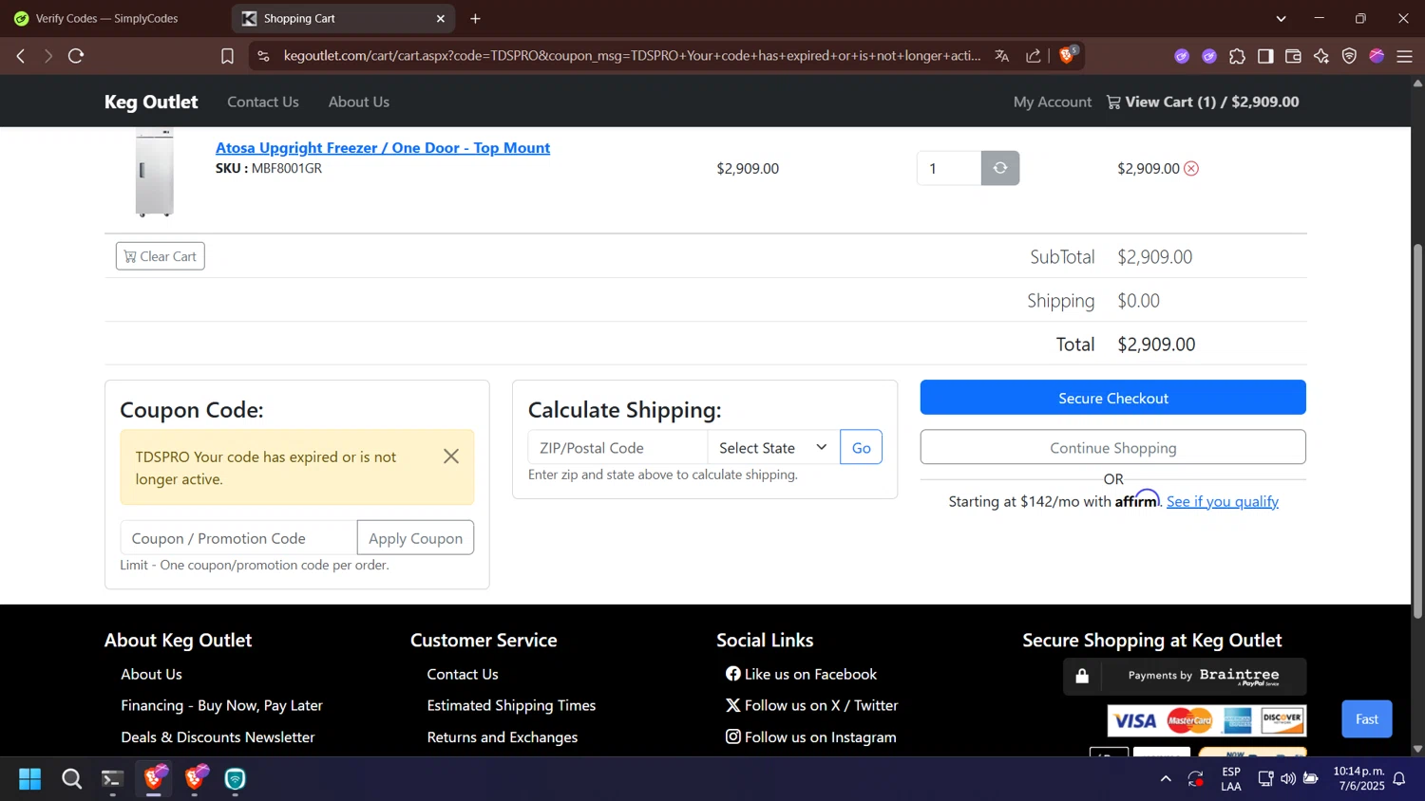Open Deals & Discounts Newsletter link
Image resolution: width=1425 pixels, height=801 pixels.
218,736
